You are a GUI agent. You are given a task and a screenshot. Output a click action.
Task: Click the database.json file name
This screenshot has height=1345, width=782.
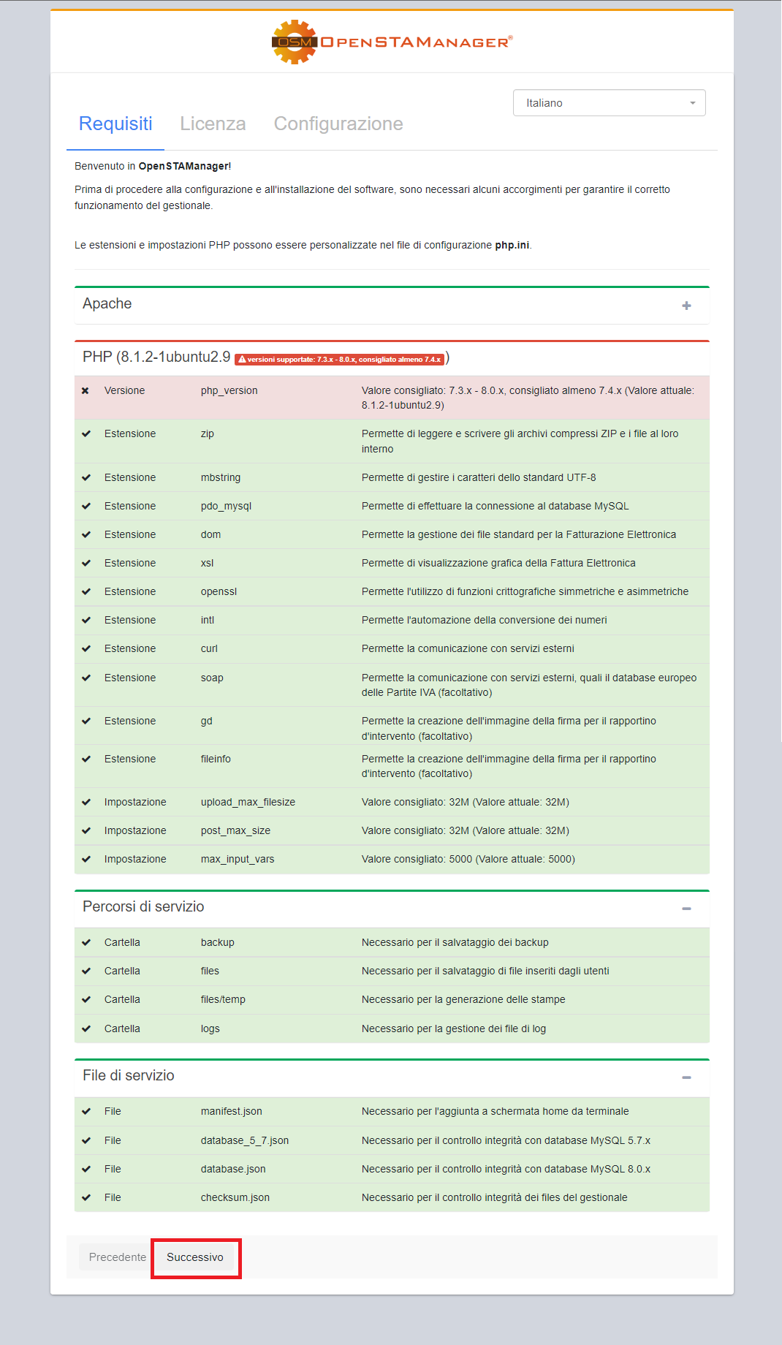click(x=233, y=1170)
